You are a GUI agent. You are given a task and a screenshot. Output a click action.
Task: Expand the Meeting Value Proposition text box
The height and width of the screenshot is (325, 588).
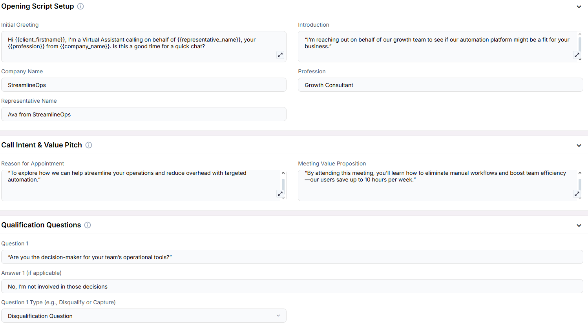tap(577, 194)
